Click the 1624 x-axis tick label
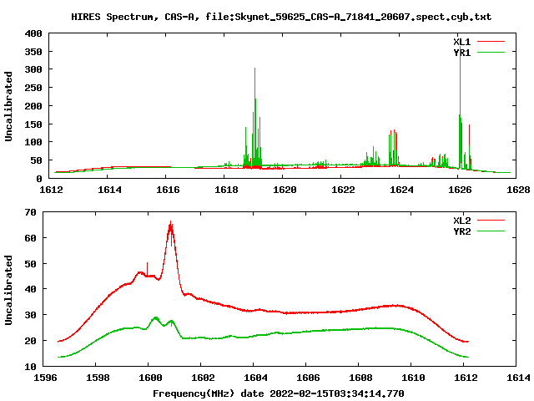This screenshot has width=534, height=401. 401,190
